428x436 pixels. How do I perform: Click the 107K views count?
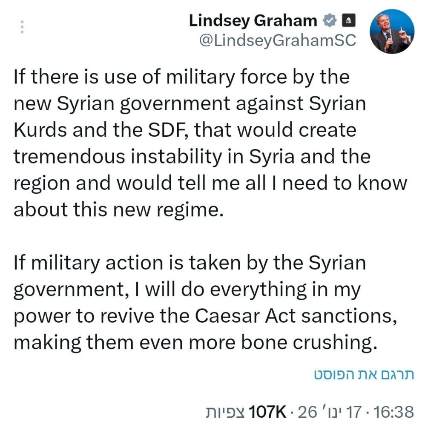point(266,412)
